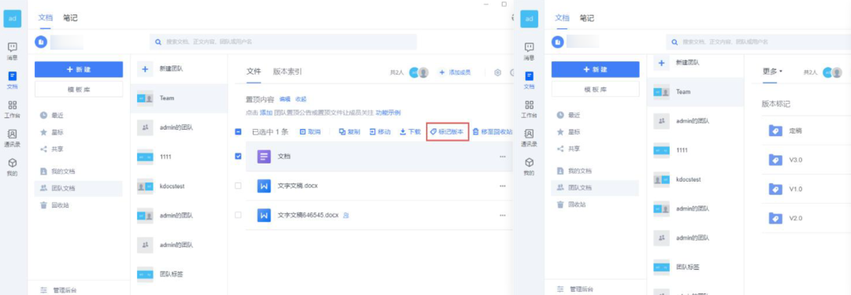Click 标记版本 in the selection toolbar

click(448, 132)
